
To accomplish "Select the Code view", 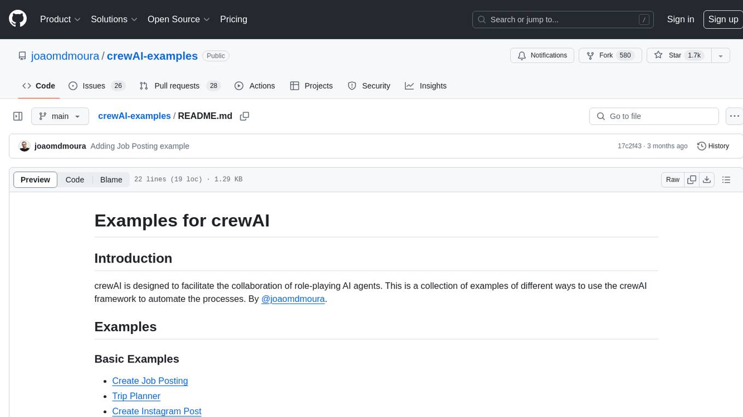I will [x=75, y=180].
